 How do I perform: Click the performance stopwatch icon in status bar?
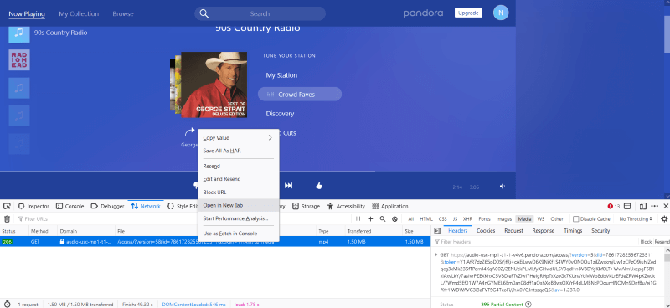(x=7, y=305)
